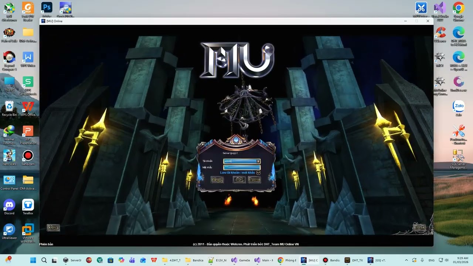Open the MSI Afterburner desktop shortcut

[9, 11]
